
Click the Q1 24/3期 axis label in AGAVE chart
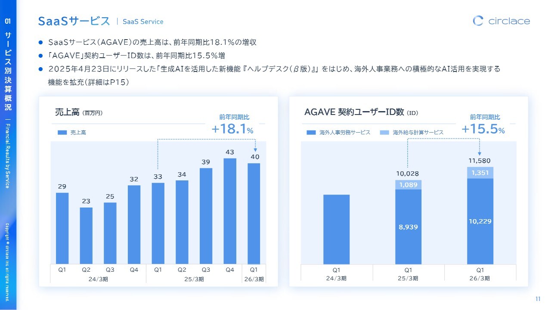pos(336,274)
